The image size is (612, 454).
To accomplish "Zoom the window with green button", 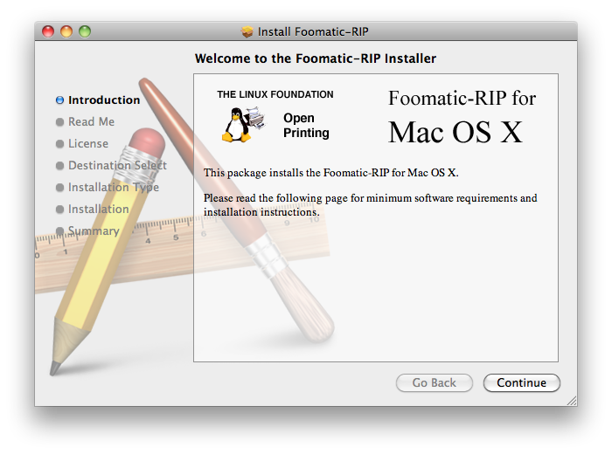I will coord(85,31).
